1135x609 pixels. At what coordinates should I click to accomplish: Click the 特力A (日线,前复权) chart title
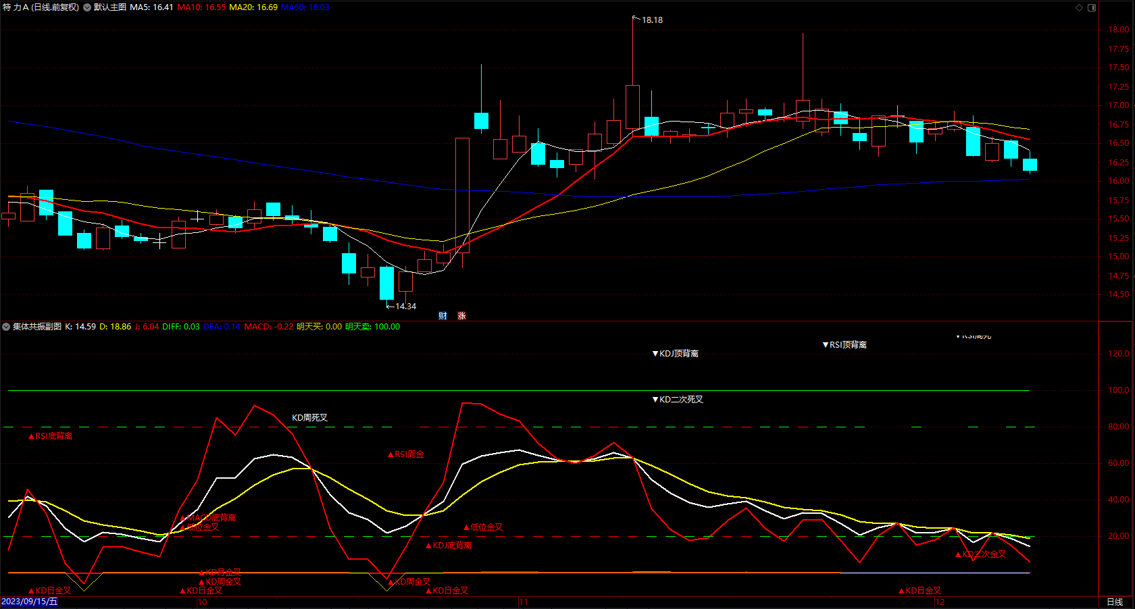[41, 7]
